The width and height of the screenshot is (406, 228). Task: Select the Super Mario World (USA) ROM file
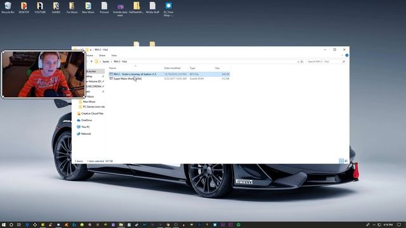[x=169, y=79]
